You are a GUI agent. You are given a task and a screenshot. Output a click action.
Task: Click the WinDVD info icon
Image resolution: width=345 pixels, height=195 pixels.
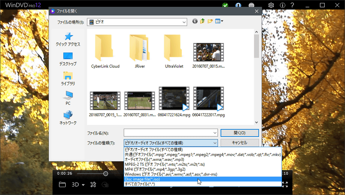coord(282,5)
